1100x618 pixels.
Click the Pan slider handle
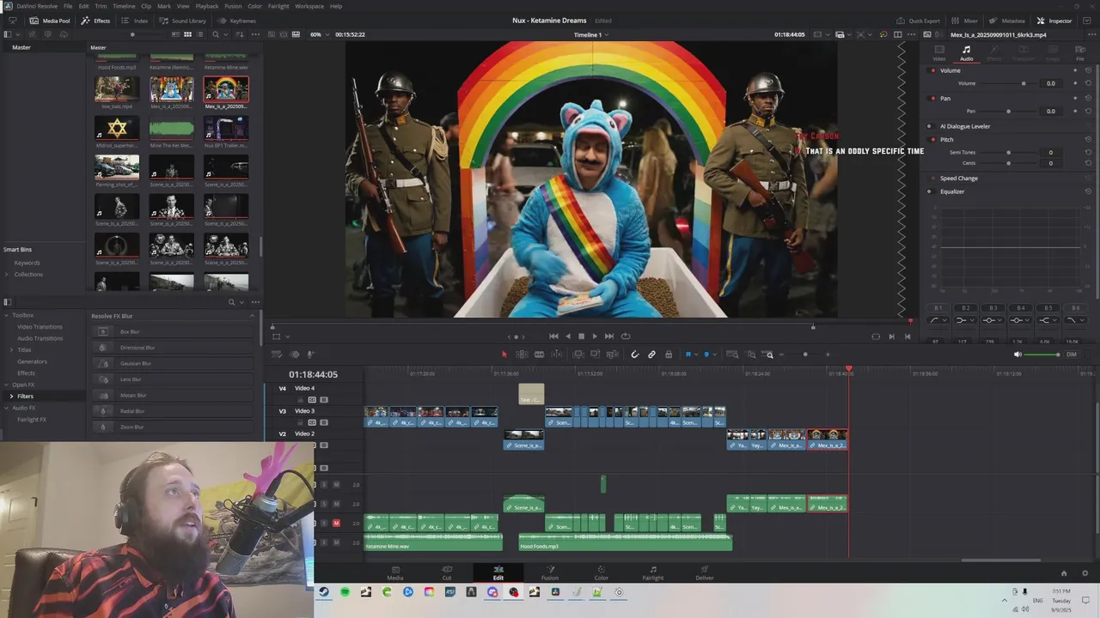[1008, 111]
